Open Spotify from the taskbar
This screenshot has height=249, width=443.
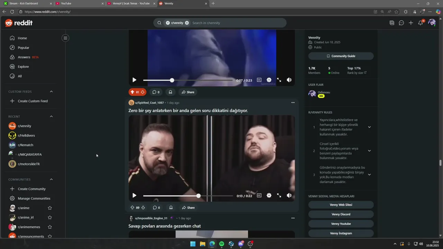pyautogui.click(x=221, y=244)
